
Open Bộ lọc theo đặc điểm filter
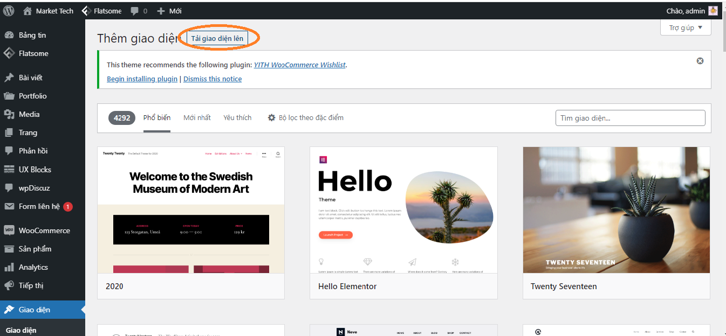pos(305,117)
